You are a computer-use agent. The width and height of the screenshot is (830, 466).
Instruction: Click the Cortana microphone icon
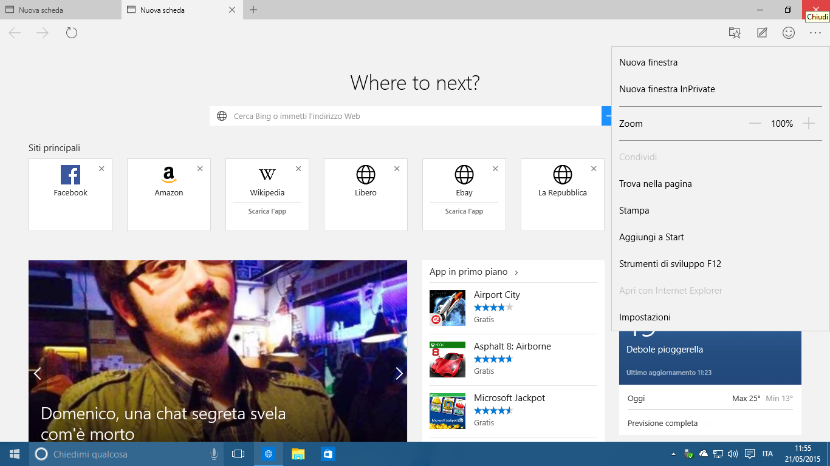tap(214, 454)
